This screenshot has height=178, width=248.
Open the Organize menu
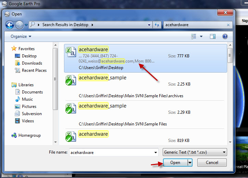pyautogui.click(x=21, y=36)
